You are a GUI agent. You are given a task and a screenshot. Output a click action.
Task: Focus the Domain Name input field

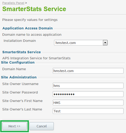click(x=88, y=71)
